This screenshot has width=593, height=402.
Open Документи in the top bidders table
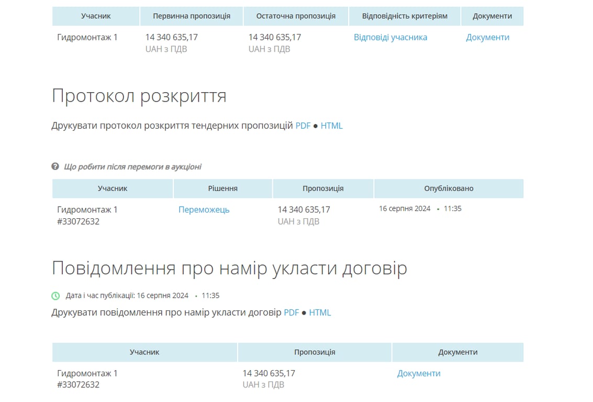[487, 37]
